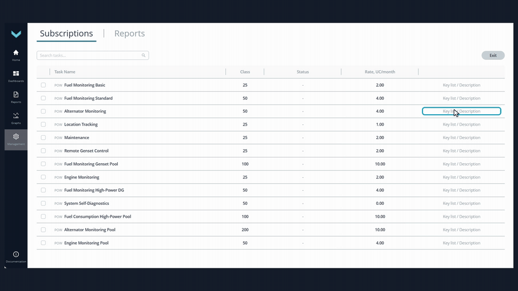Open Key list / Description for Fuel Monitoring Standard
The image size is (518, 291).
[461, 98]
